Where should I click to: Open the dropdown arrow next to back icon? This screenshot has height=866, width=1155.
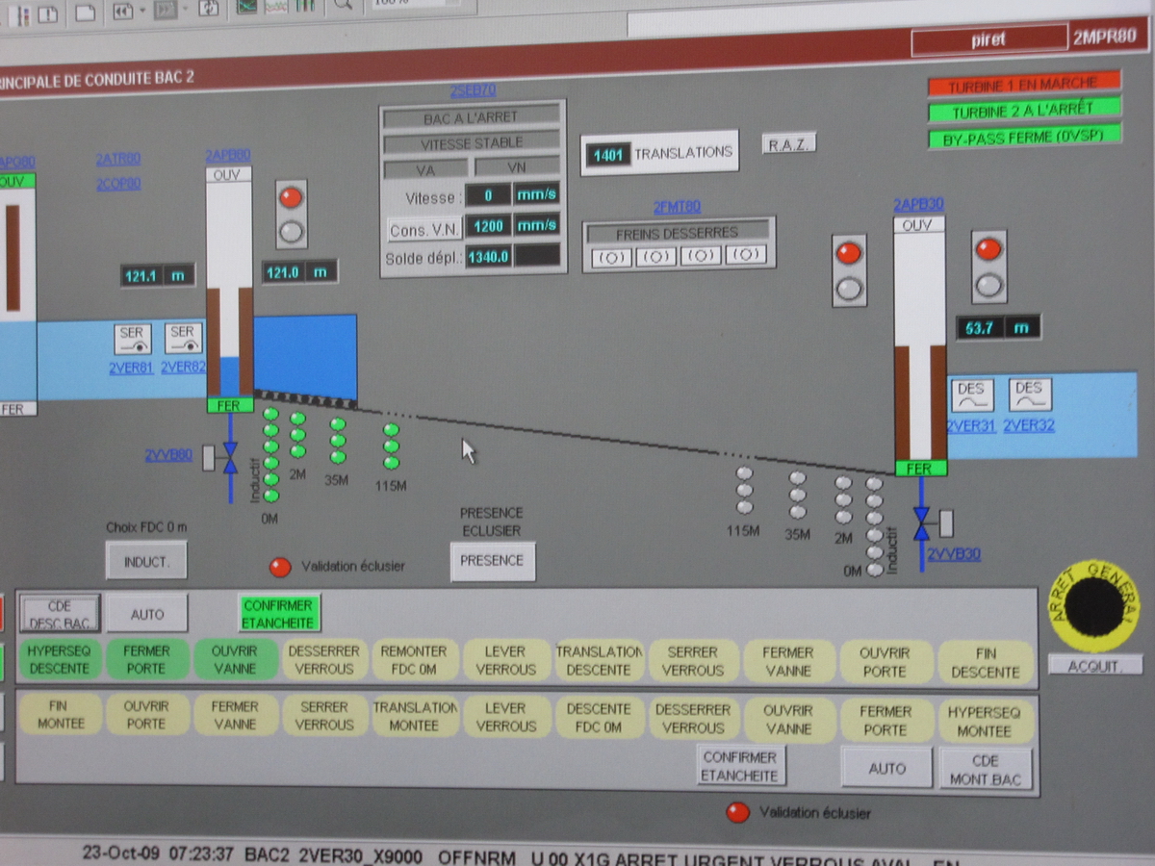click(142, 11)
